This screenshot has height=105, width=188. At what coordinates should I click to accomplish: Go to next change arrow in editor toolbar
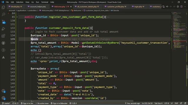[174, 6]
